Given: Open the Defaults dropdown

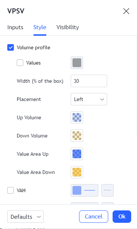Looking at the screenshot, I should click(26, 217).
